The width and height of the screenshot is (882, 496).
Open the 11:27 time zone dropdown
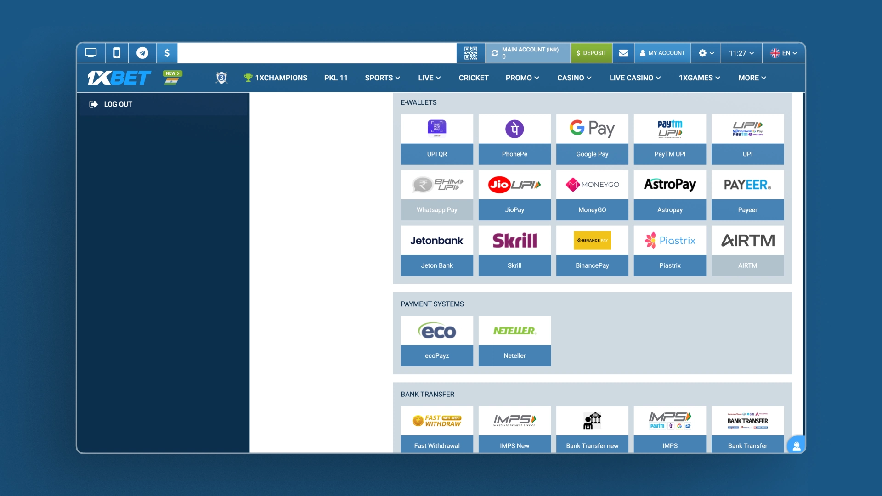tap(741, 53)
